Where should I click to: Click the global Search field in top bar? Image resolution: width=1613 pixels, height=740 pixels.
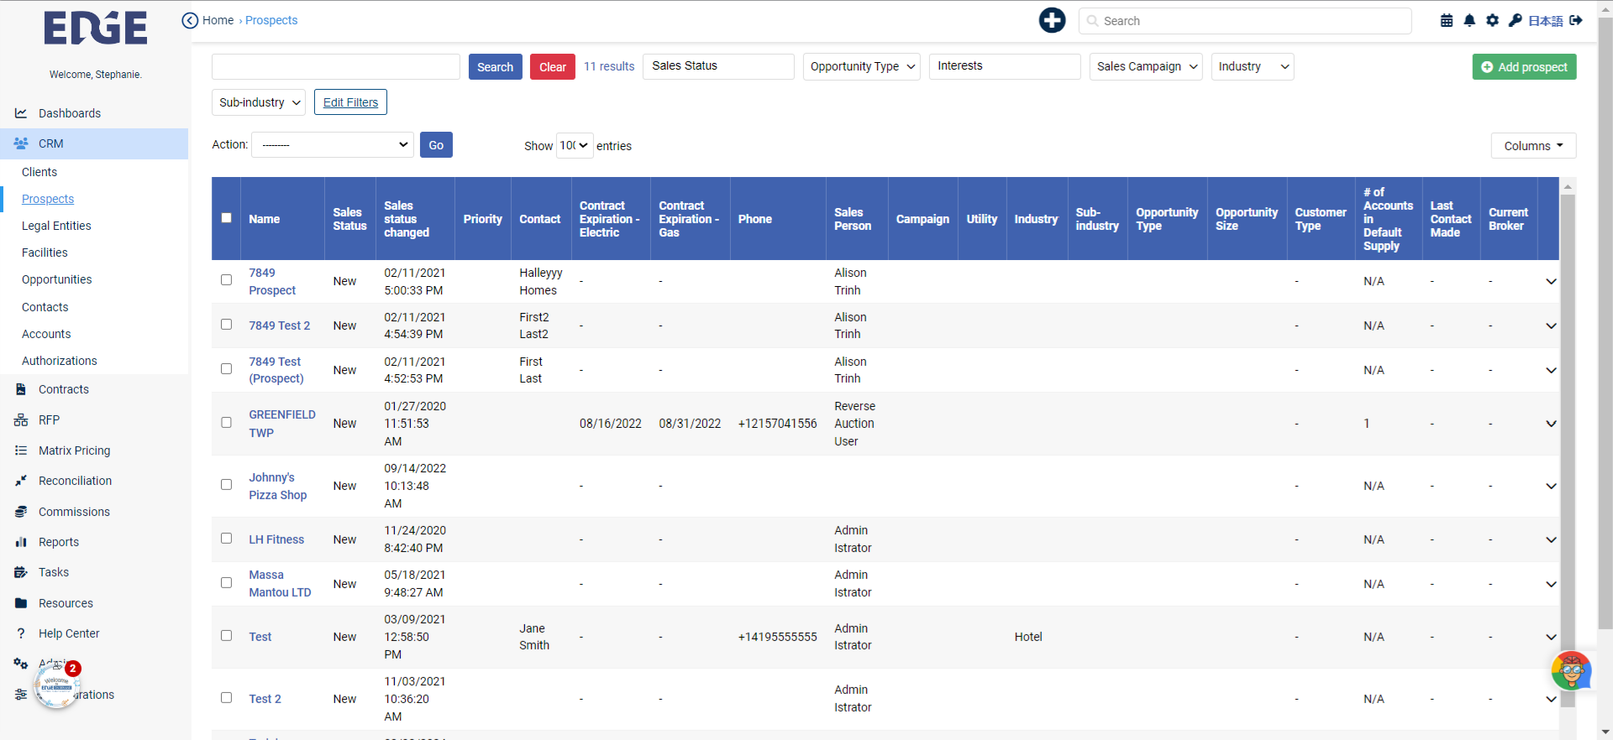(1245, 21)
